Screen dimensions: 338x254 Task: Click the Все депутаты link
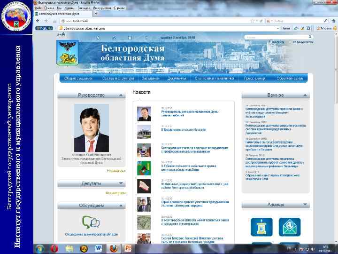(115, 193)
